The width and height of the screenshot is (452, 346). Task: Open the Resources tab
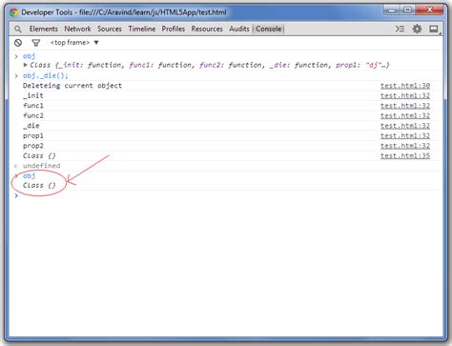click(207, 29)
